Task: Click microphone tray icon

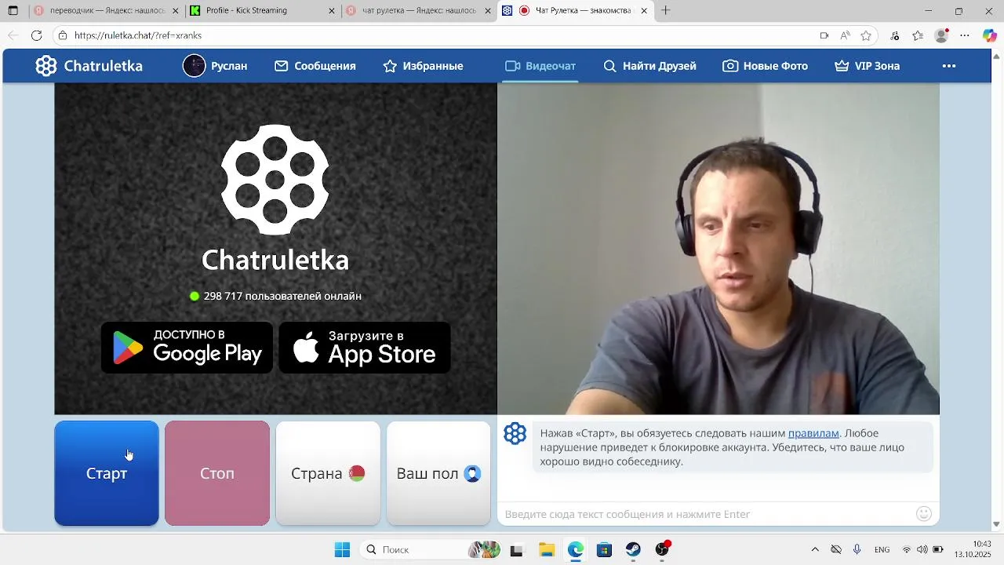Action: tap(857, 549)
